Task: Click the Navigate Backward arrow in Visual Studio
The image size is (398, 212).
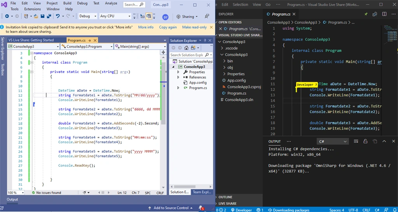Action: [6, 16]
